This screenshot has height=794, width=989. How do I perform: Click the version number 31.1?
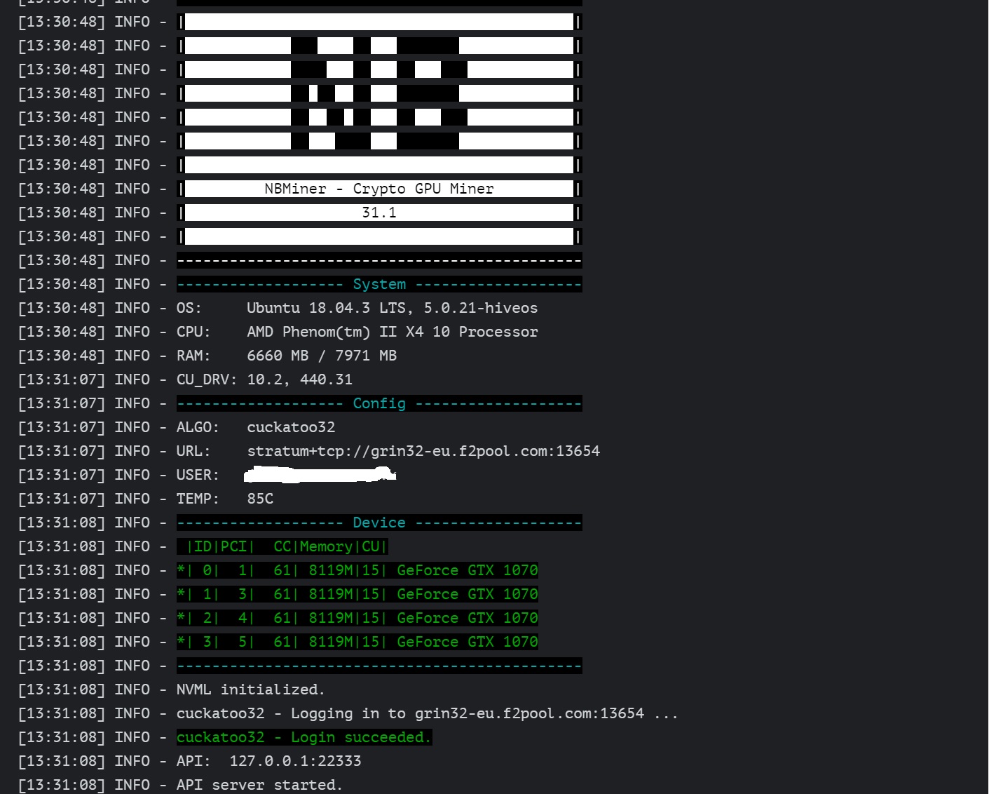click(x=379, y=213)
